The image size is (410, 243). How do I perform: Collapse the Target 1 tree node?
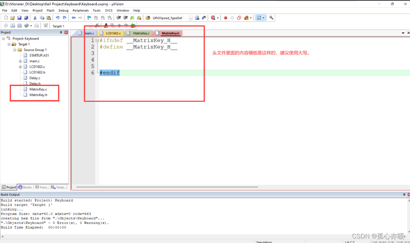[x=9, y=44]
